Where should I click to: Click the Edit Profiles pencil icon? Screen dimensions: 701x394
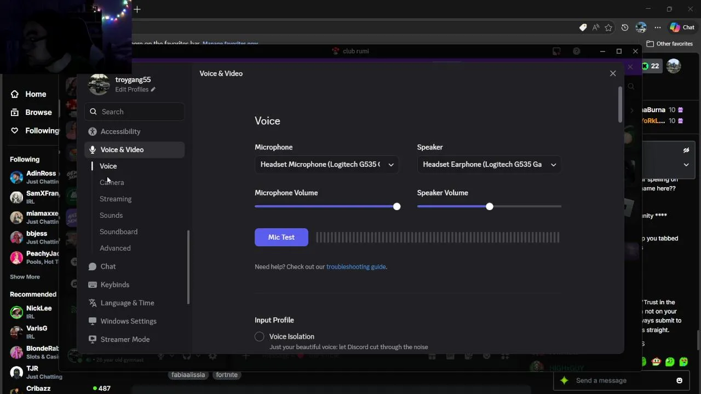153,89
